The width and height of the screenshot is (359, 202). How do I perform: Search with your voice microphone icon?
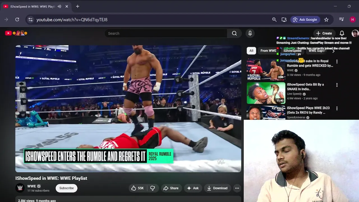tap(250, 33)
